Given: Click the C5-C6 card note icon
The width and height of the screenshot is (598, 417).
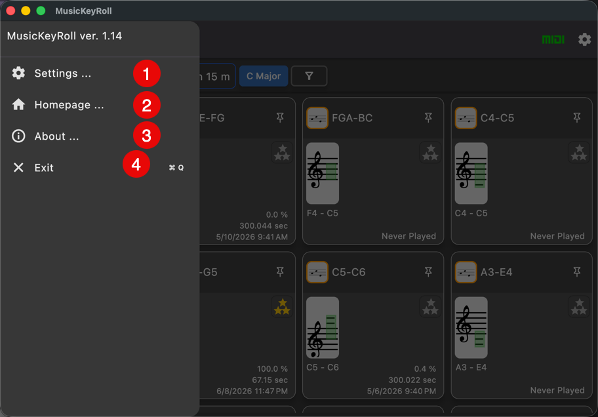Looking at the screenshot, I should point(317,272).
